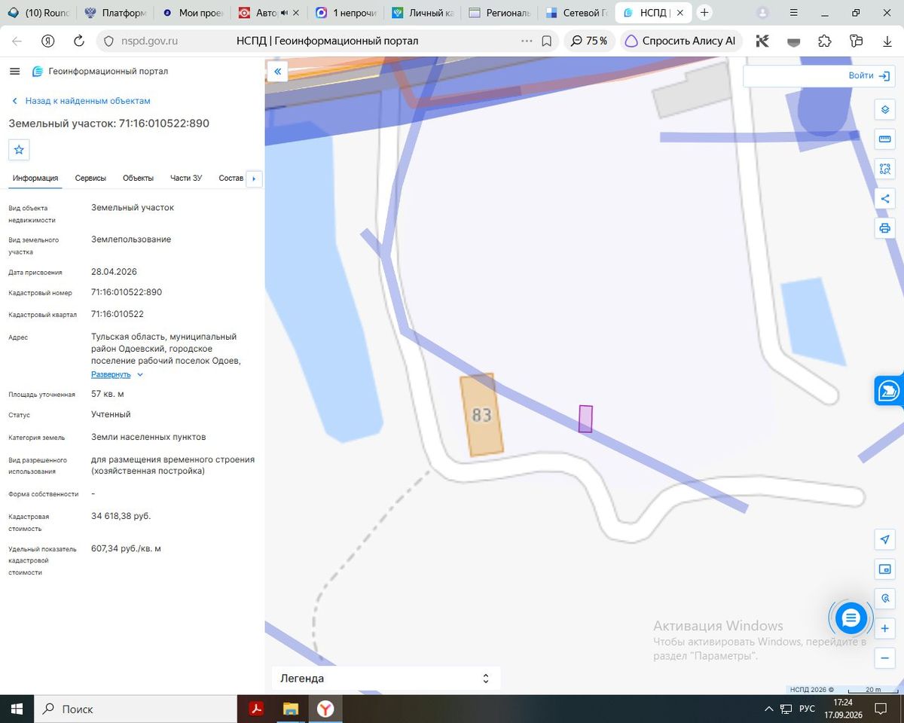Screen dimensions: 904x723
Task: Open the 75 % zoom control
Action: [590, 41]
